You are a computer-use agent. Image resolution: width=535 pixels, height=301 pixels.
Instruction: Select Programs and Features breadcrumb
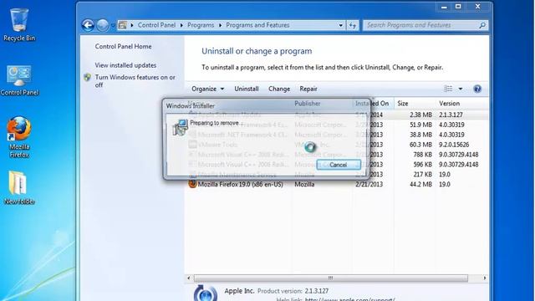257,25
